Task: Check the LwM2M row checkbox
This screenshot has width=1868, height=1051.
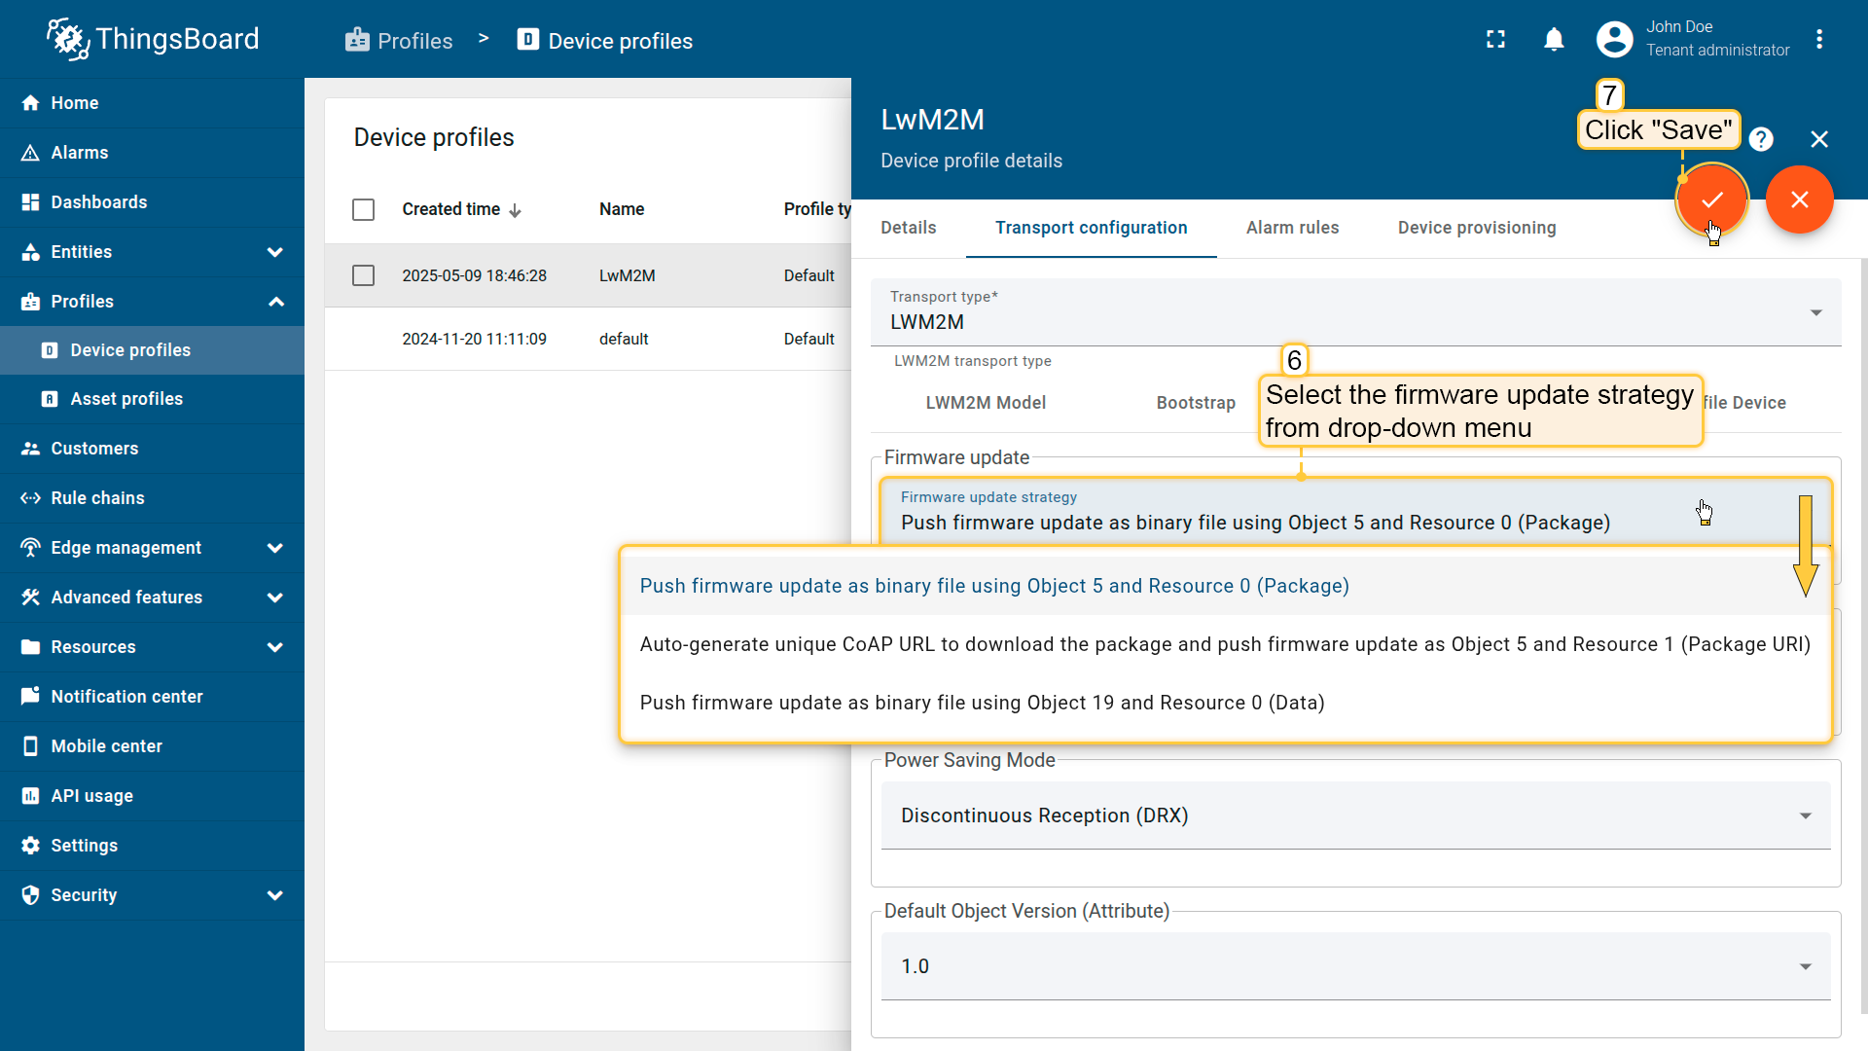Action: [x=363, y=275]
